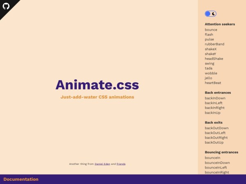This screenshot has height=184, width=246.
Task: Choose the heartBeat animation
Action: point(213,83)
